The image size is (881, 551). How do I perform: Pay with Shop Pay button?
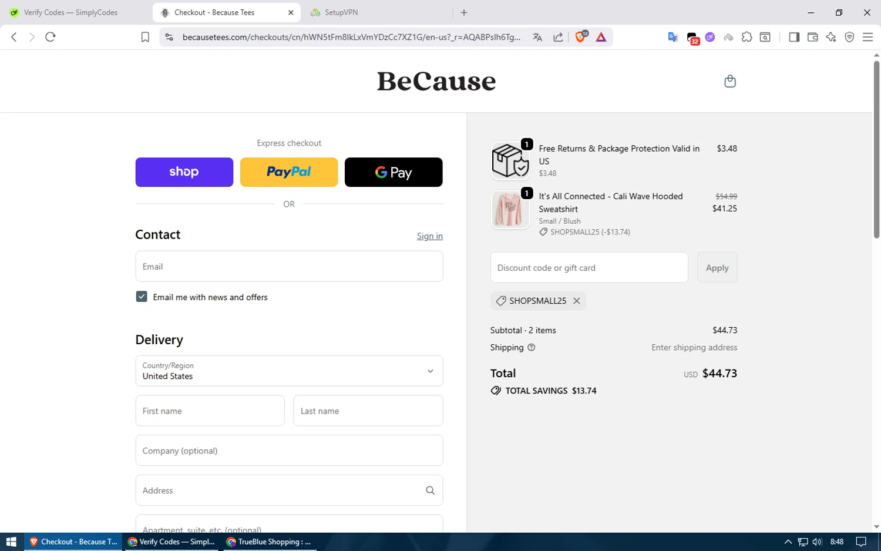(x=184, y=172)
